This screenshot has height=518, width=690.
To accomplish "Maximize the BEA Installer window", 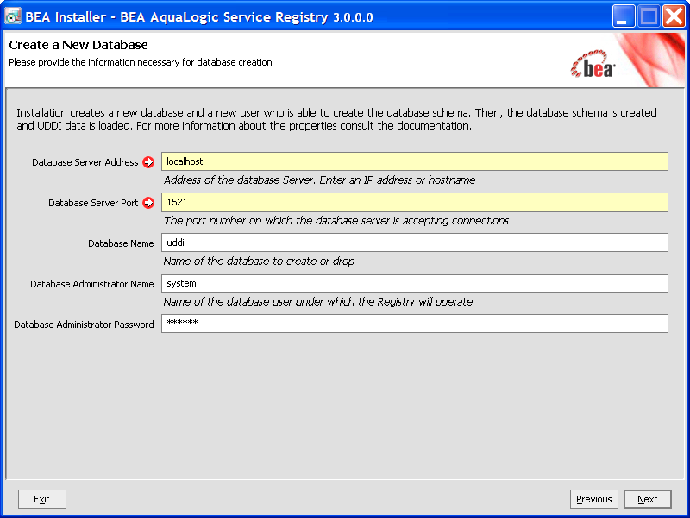I will [x=649, y=16].
